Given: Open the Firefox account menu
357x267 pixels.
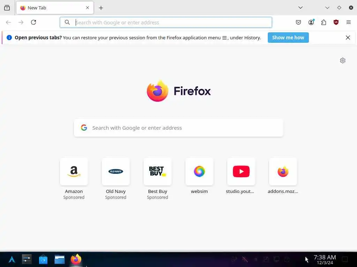Looking at the screenshot, I should tap(311, 22).
